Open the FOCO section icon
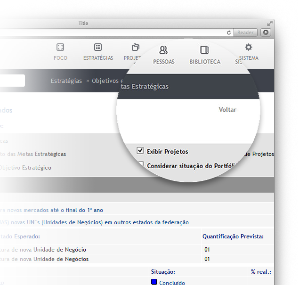Viewport: 299px width, 285px height. point(60,47)
